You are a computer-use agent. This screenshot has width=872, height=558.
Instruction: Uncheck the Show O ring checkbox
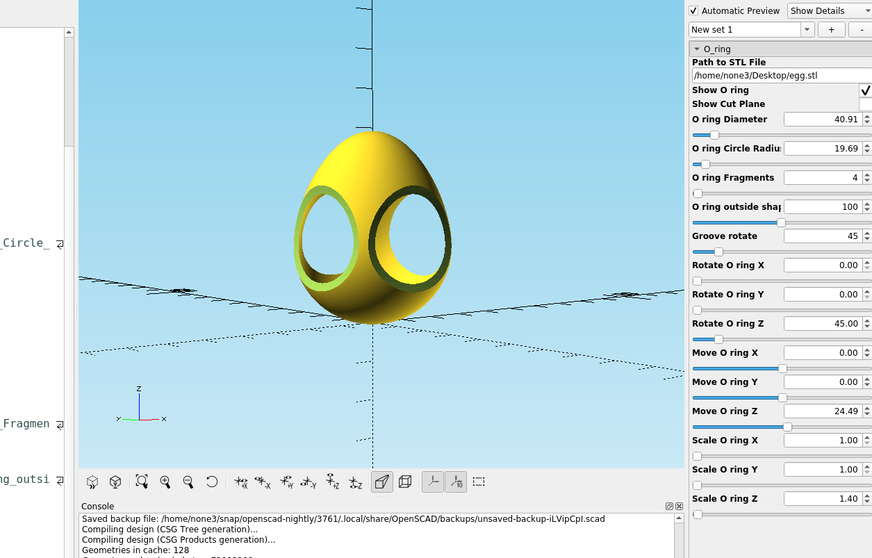(865, 90)
